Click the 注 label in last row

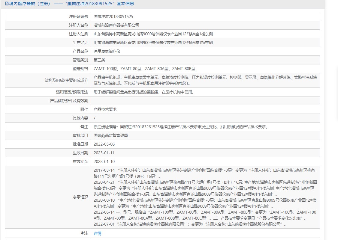(86, 233)
